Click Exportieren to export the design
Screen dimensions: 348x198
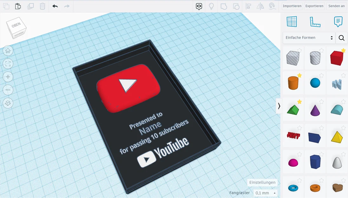pos(314,6)
